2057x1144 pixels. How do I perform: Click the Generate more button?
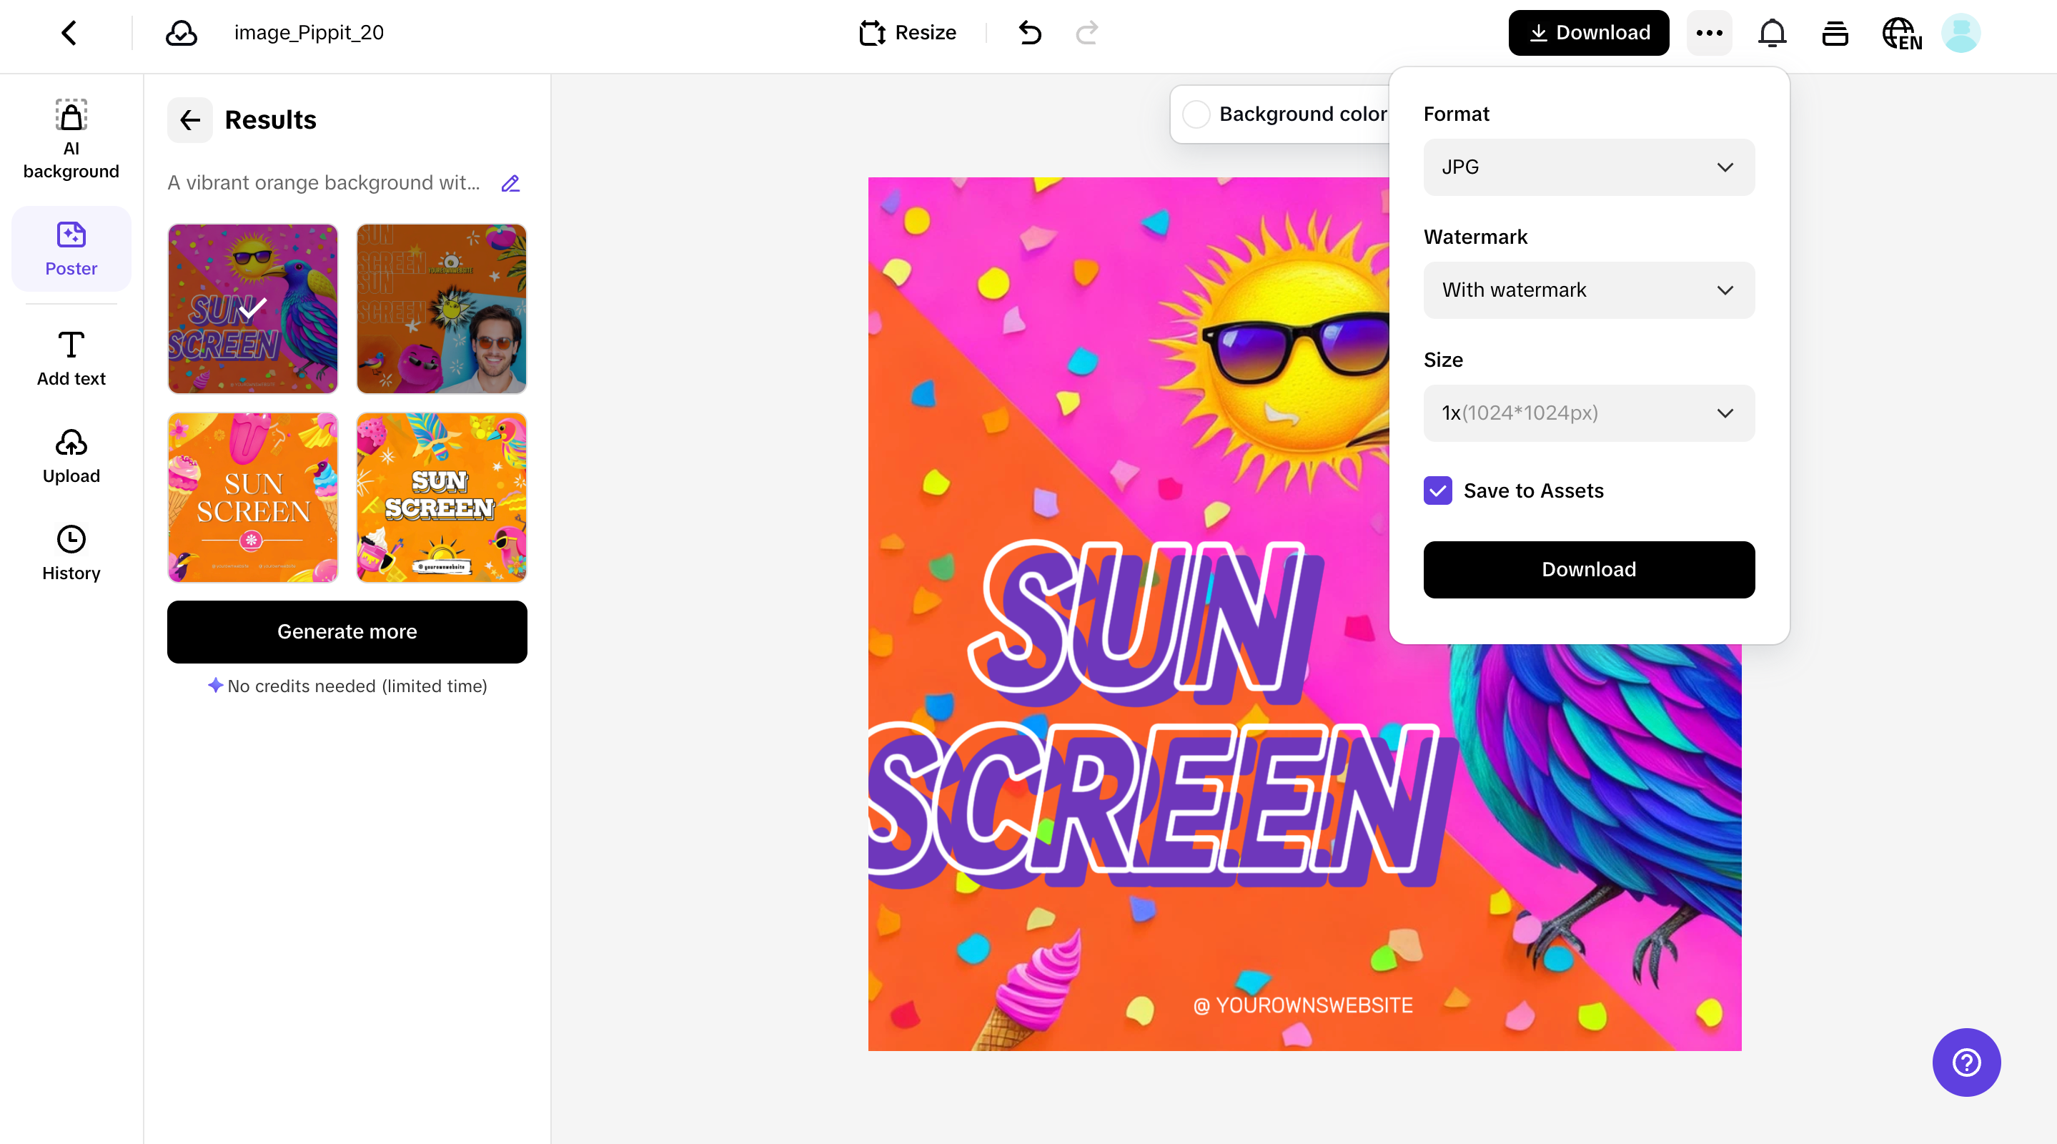tap(347, 631)
